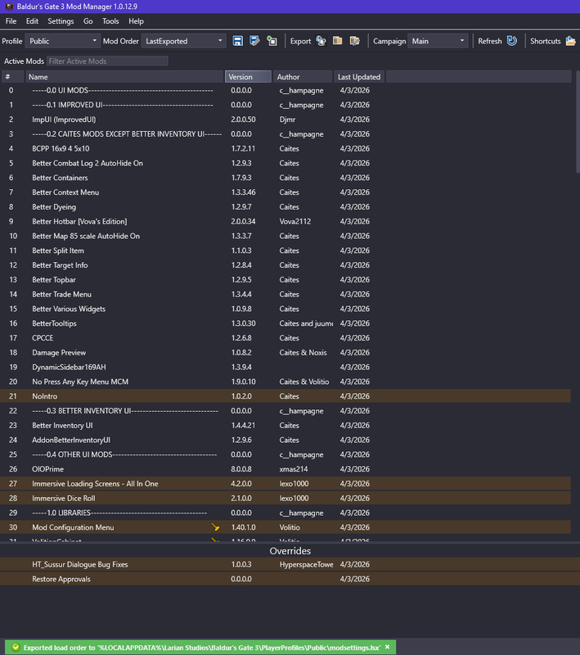Select the Immersive Dice Roll mod
Image resolution: width=580 pixels, height=655 pixels.
[286, 499]
